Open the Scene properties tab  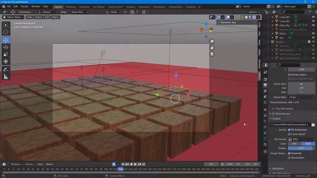(265, 97)
